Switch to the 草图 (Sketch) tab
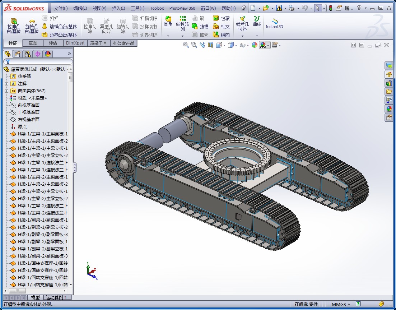Viewport: 396px width, 310px height. click(33, 43)
